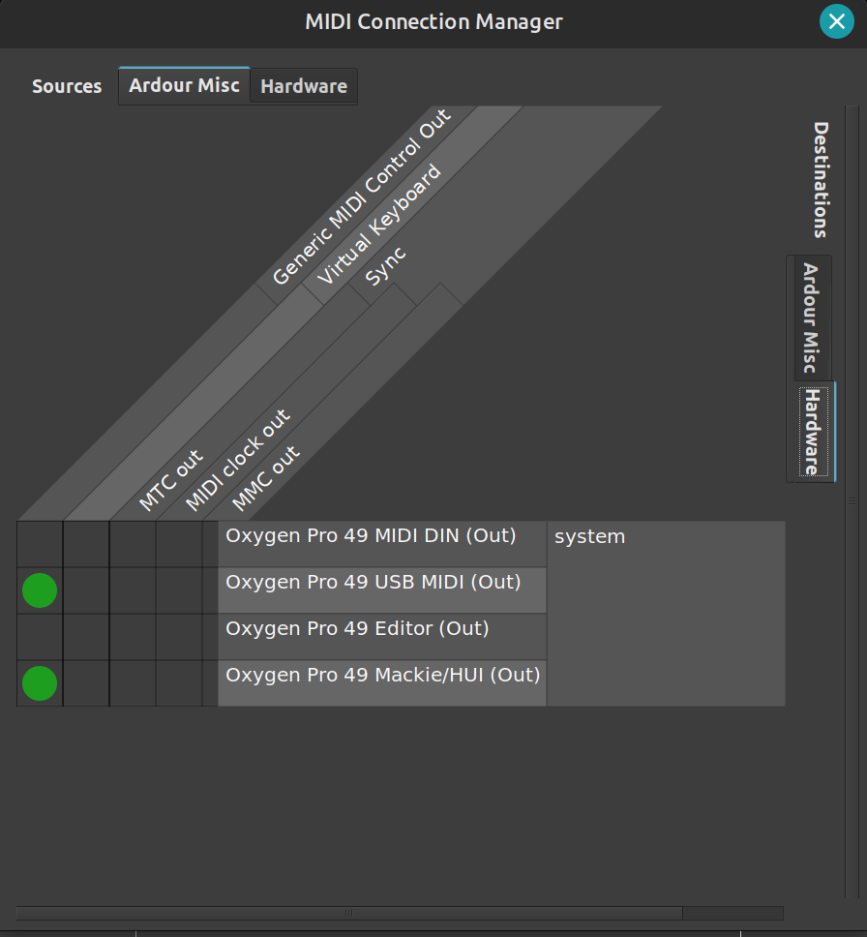Viewport: 867px width, 937px height.
Task: Disconnect Generic MIDI Control Out from USB MIDI
Action: [x=40, y=590]
